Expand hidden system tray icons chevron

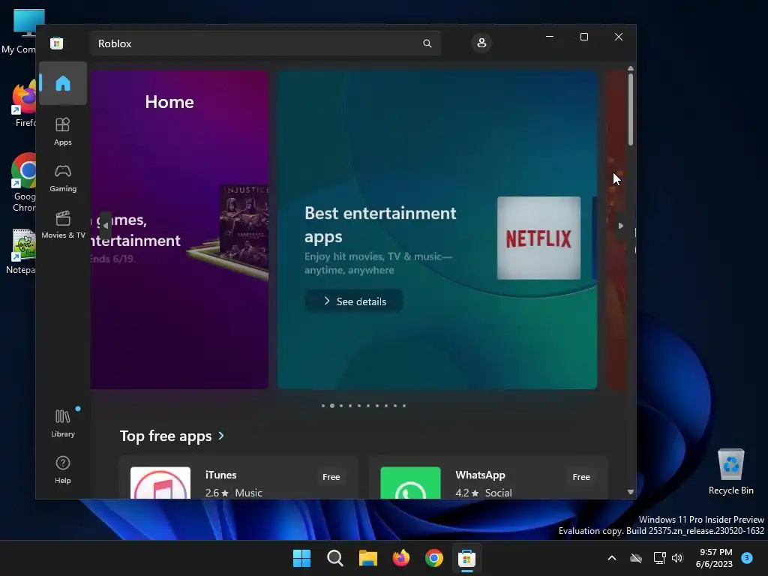tap(612, 558)
